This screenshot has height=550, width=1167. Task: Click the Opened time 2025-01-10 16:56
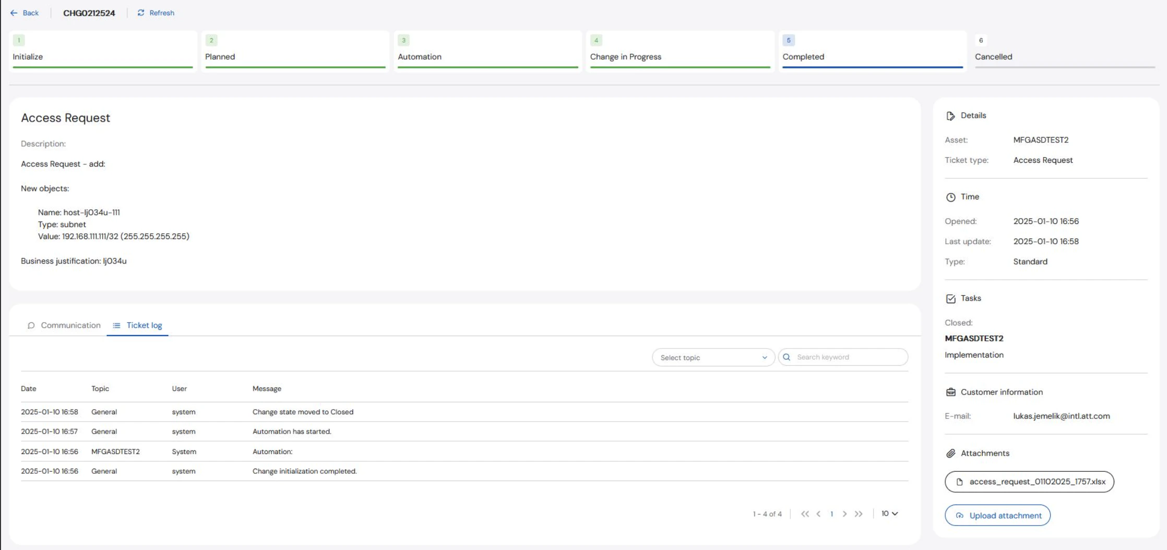tap(1046, 222)
